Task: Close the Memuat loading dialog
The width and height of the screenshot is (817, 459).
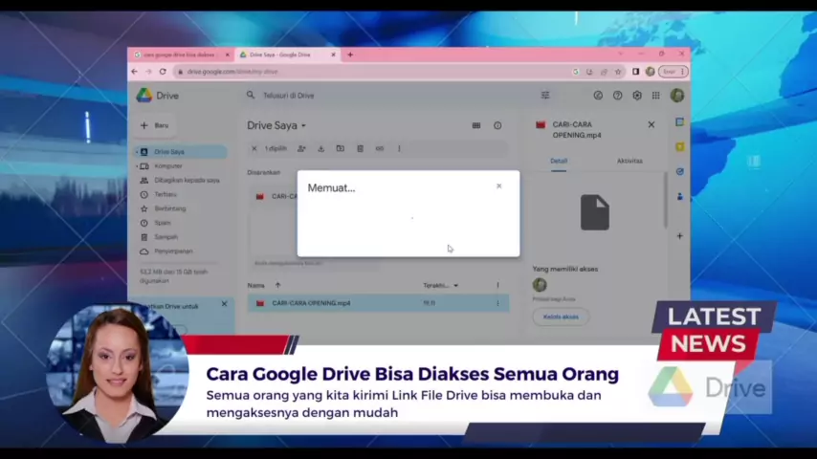Action: (498, 186)
